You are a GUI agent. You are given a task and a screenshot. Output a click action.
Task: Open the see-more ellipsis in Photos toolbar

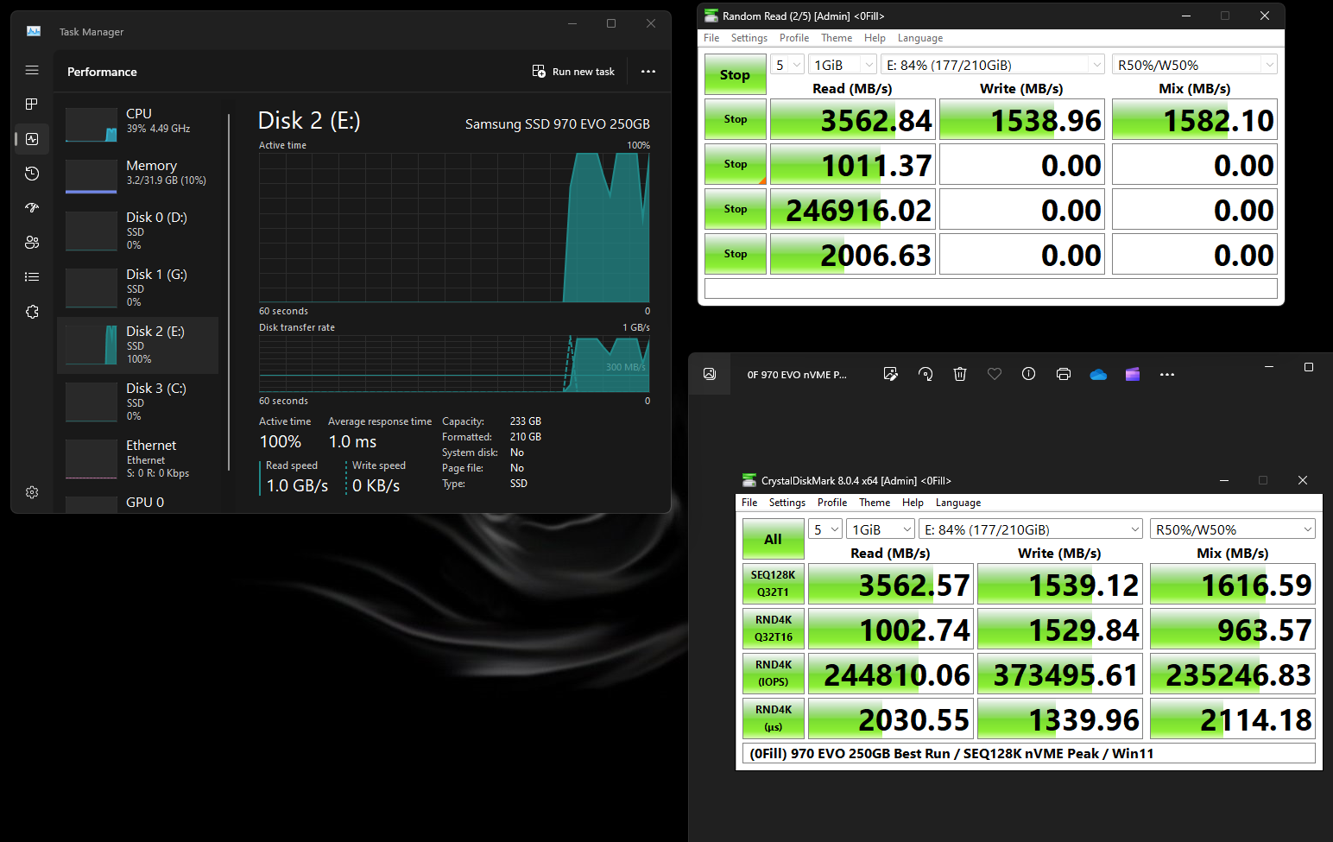tap(1167, 374)
